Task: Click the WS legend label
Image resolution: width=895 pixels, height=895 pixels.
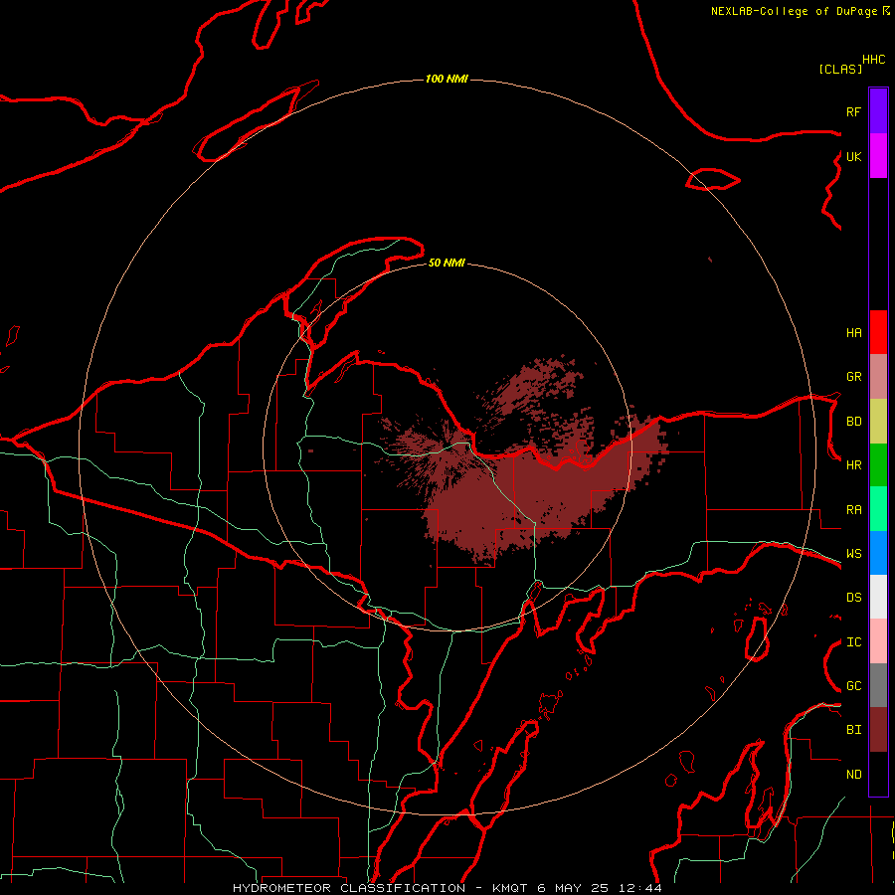Action: click(853, 553)
